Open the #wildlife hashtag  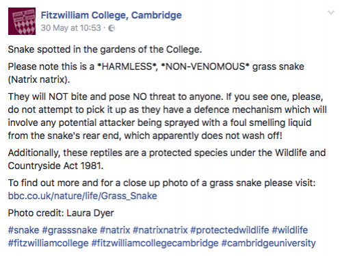pyautogui.click(x=290, y=230)
